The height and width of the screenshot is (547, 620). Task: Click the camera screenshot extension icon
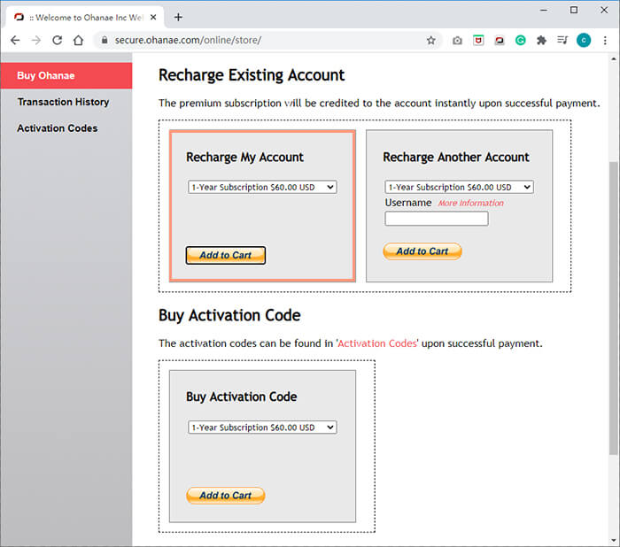click(457, 40)
